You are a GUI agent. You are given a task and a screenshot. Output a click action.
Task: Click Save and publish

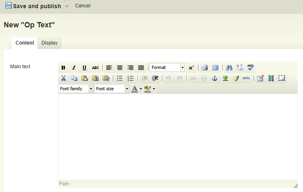click(x=33, y=6)
